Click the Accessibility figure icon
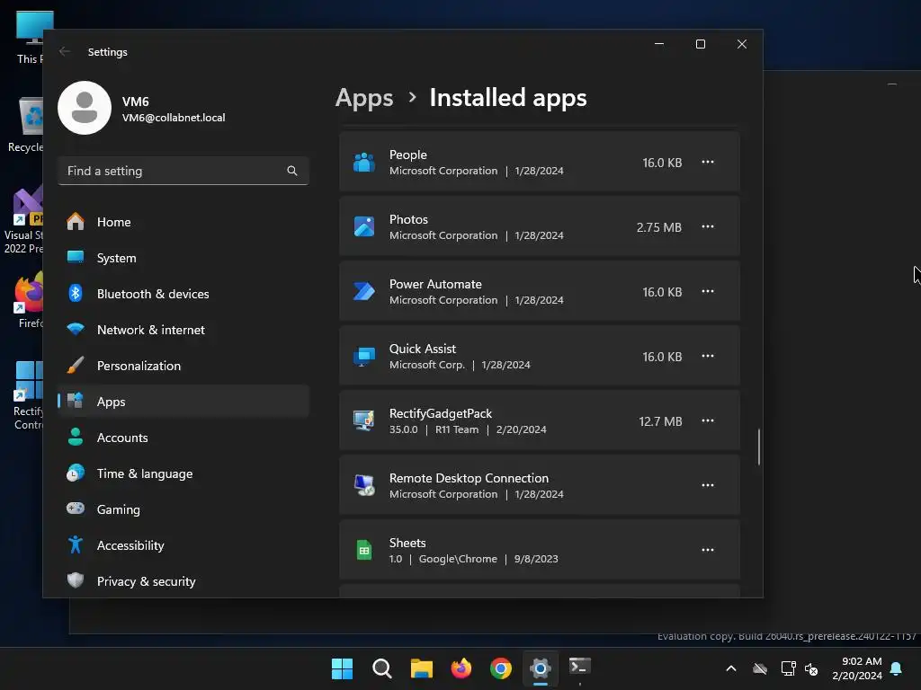 [x=76, y=544]
